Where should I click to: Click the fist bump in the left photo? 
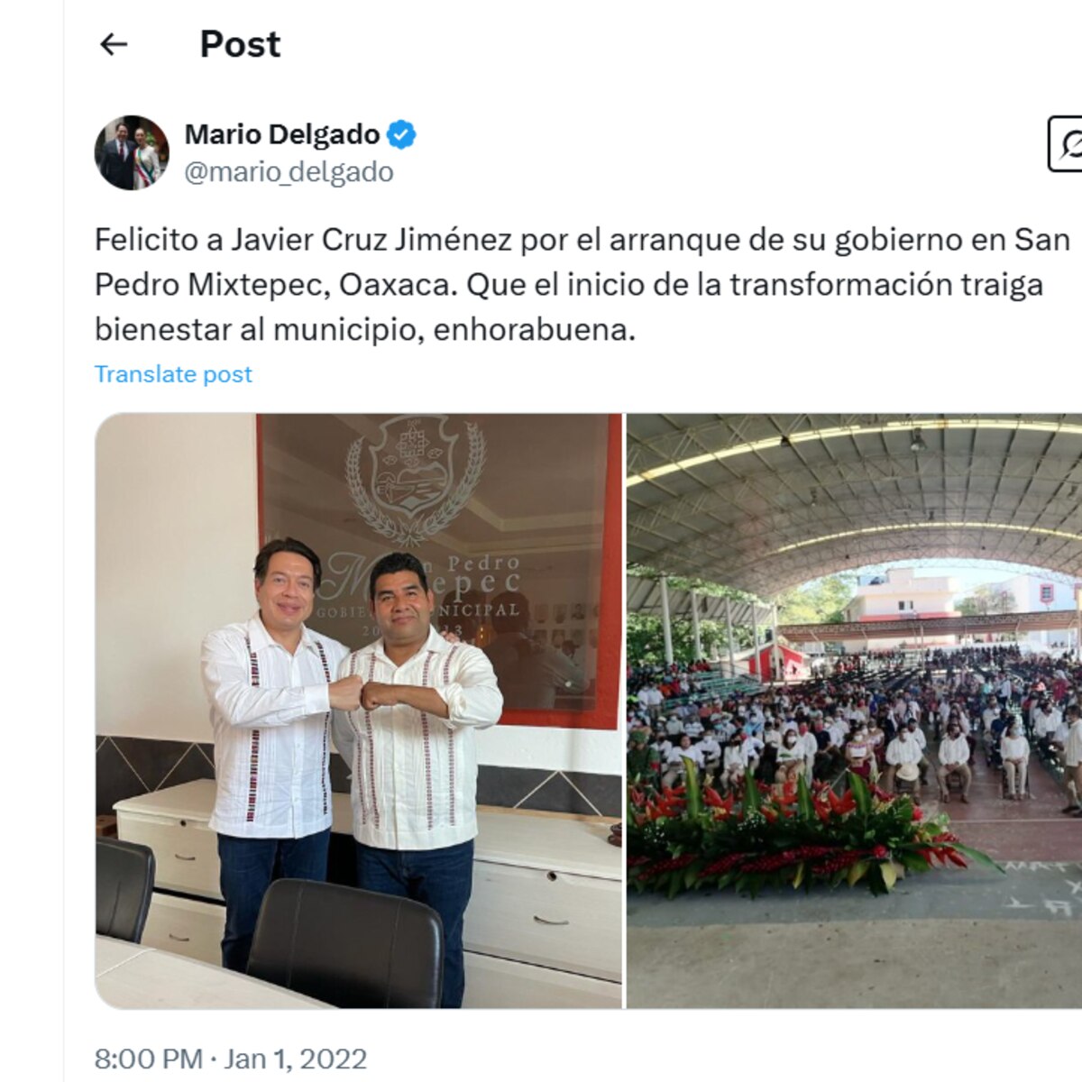tap(364, 693)
